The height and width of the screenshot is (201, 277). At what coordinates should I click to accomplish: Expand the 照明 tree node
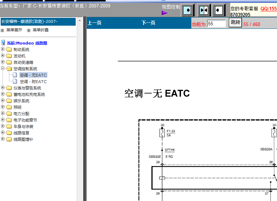[2, 107]
